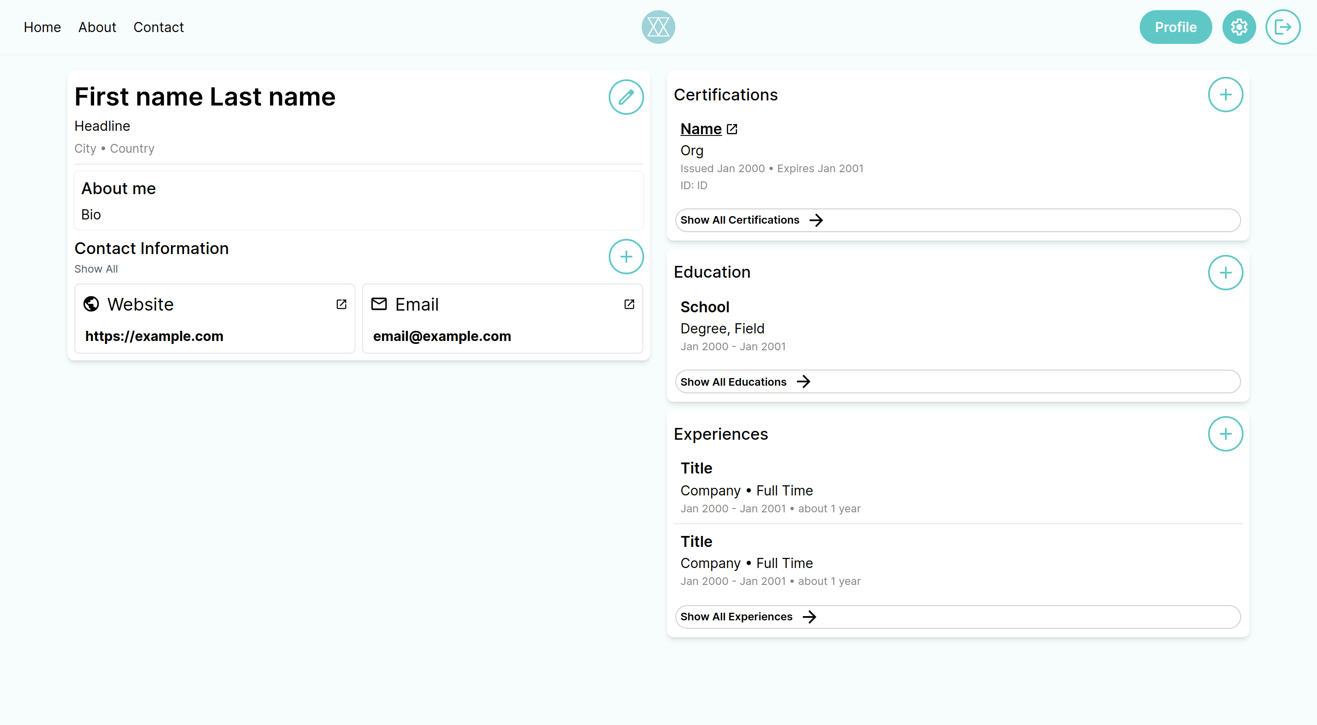Click the Profile button
This screenshot has height=725, width=1317.
coord(1176,27)
